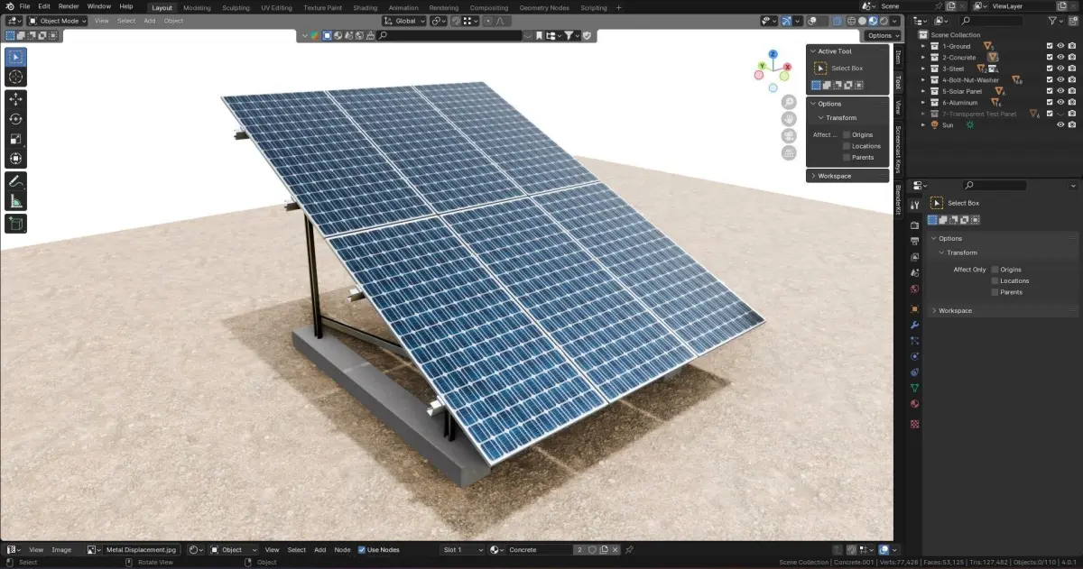Exclude 1-Ground collection via its checkbox
This screenshot has width=1083, height=569.
pyautogui.click(x=1050, y=46)
